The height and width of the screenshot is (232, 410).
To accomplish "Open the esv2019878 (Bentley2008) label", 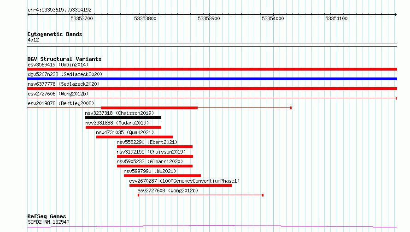I will (x=61, y=103).
